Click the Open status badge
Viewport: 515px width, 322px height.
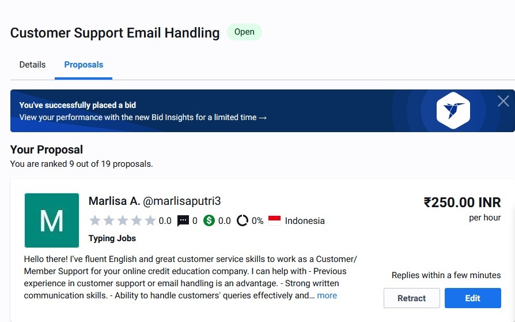(x=244, y=32)
